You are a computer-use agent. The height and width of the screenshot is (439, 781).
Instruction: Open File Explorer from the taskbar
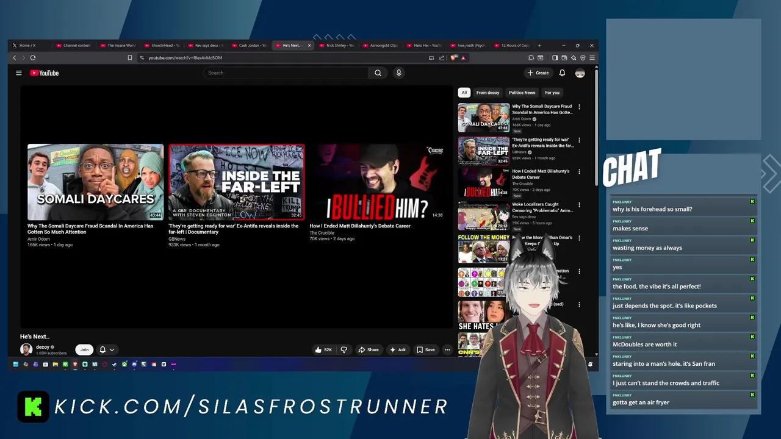coord(55,365)
